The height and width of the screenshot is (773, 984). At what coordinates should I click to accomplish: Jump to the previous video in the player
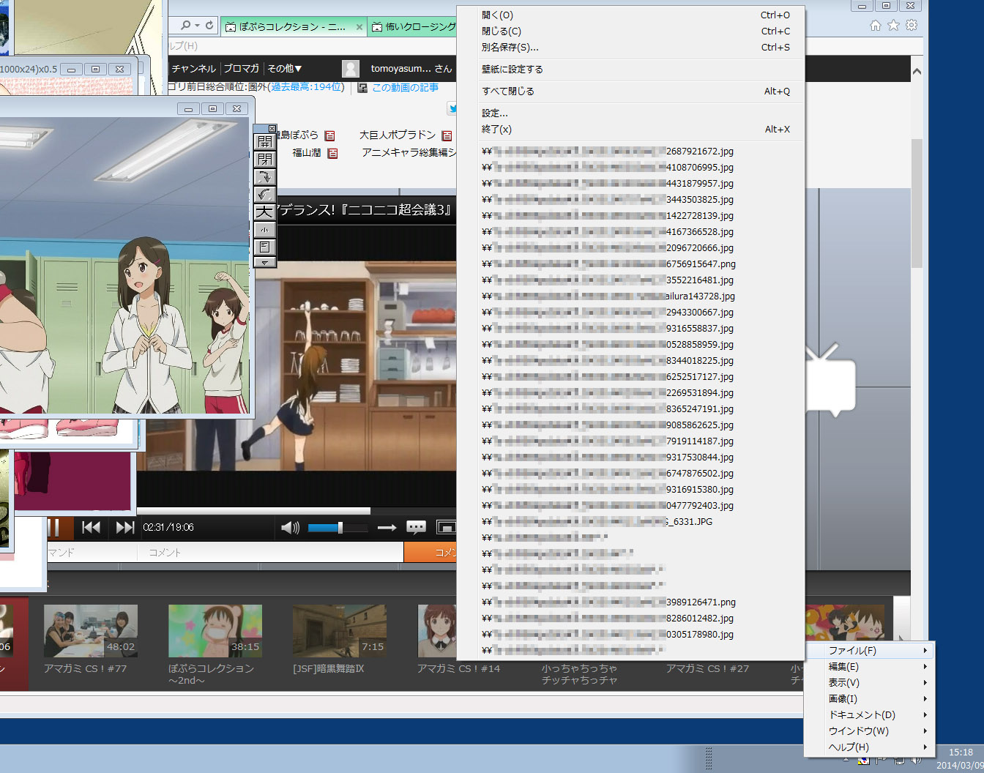91,527
